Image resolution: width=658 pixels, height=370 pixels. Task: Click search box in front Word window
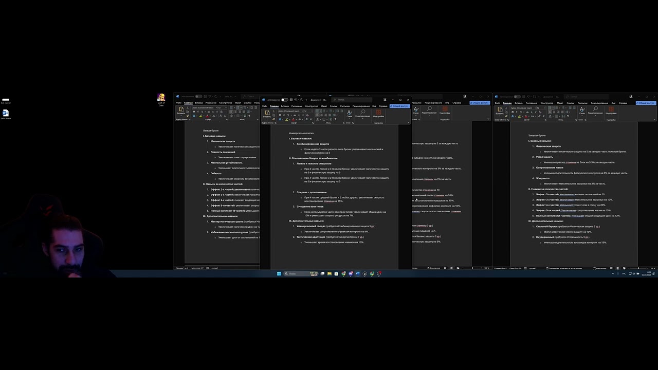[x=352, y=100]
